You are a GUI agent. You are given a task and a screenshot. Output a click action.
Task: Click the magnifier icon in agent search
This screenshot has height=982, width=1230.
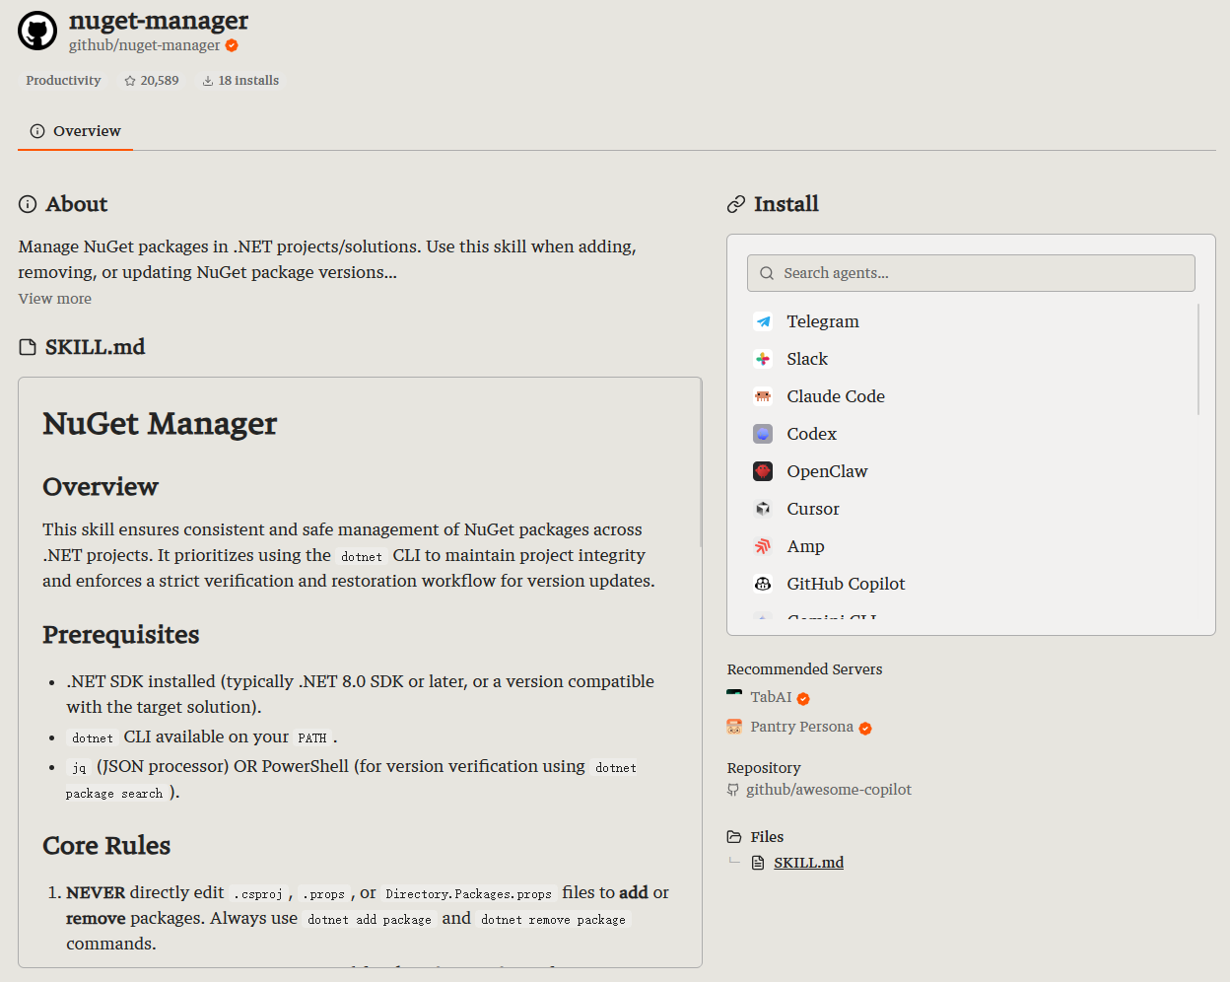pyautogui.click(x=767, y=273)
